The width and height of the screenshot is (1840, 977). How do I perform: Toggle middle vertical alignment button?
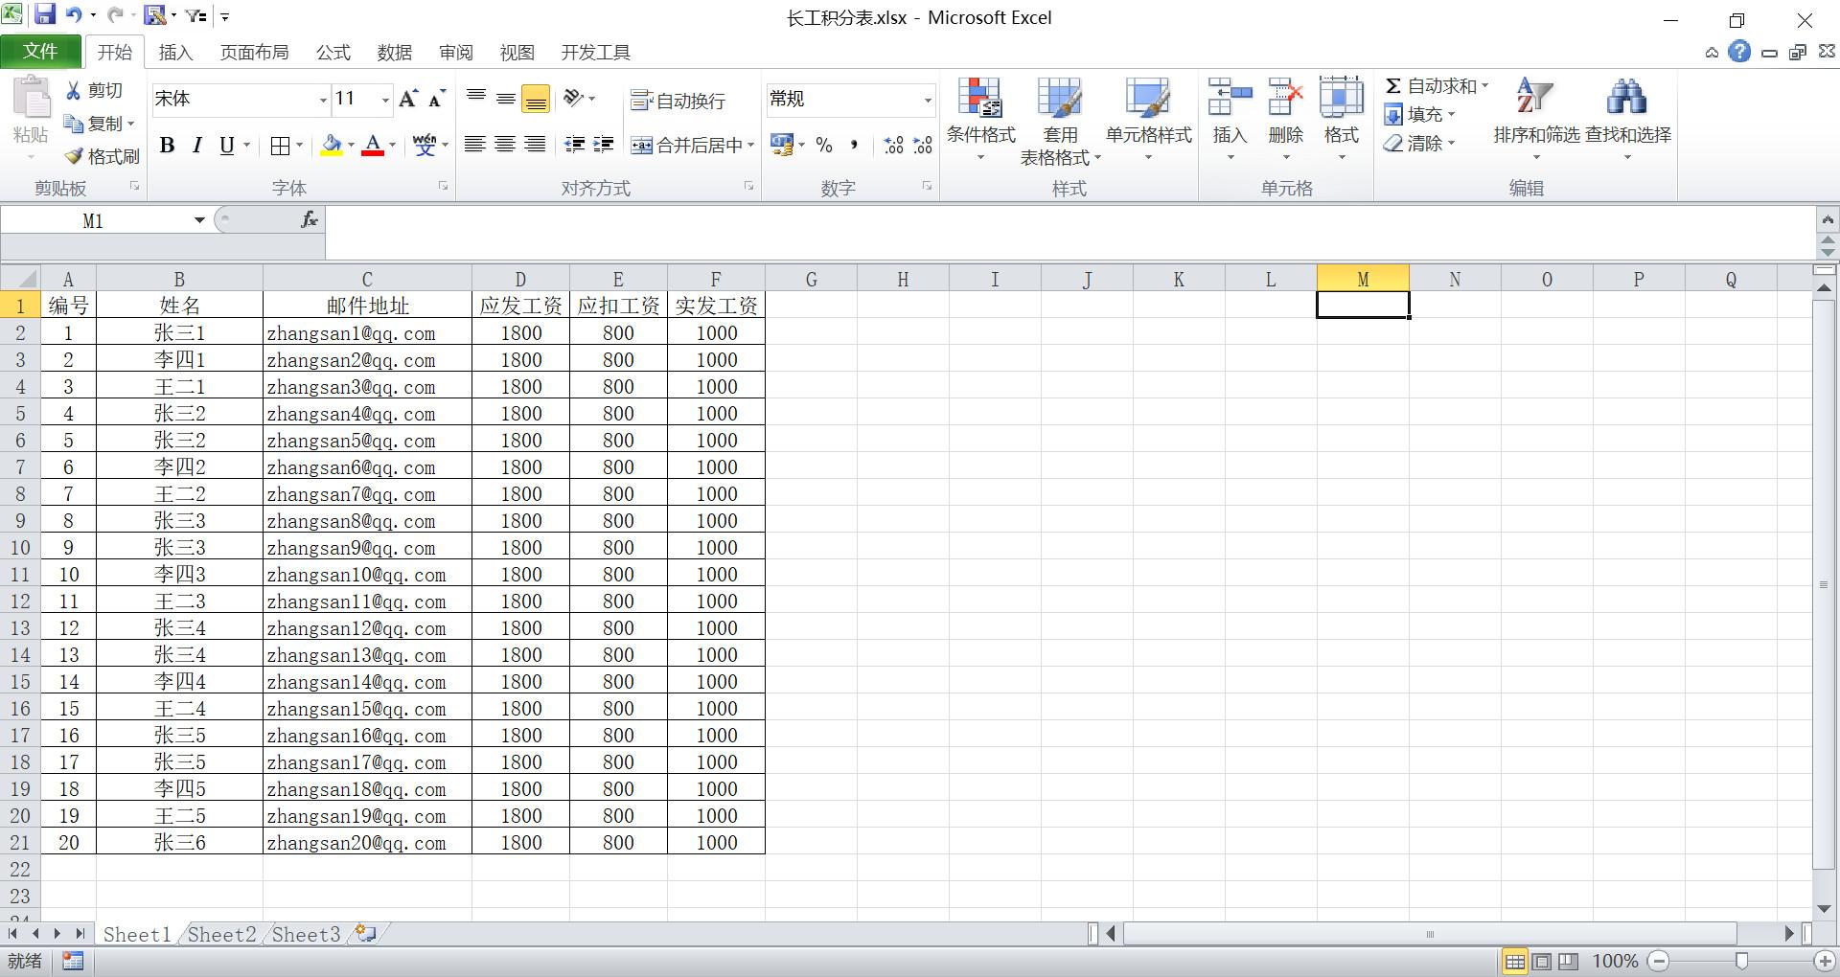506,99
